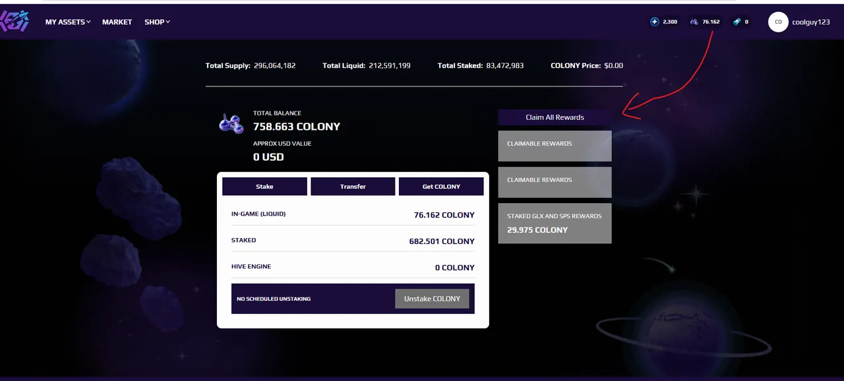Click the COLONY token icon beside Total Balance
This screenshot has width=844, height=381.
(231, 123)
